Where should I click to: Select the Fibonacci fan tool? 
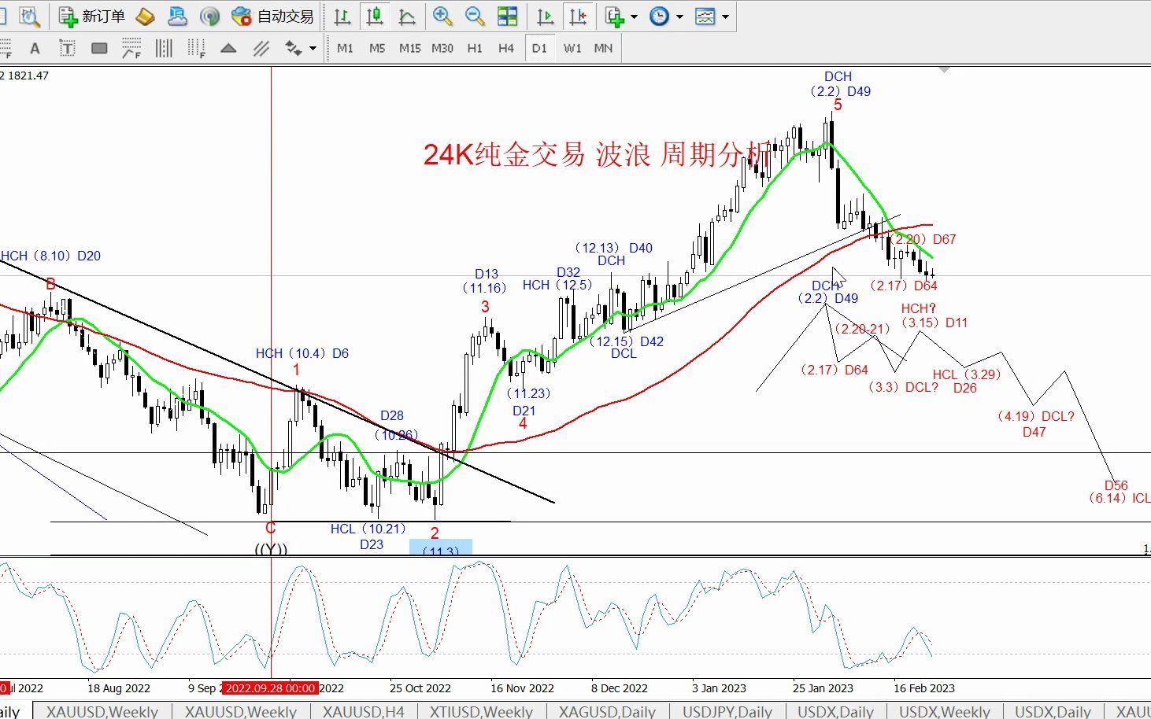click(131, 48)
